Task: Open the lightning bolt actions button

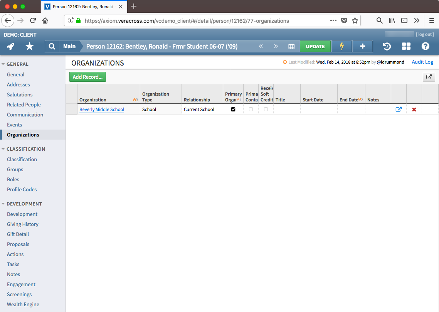Action: pos(341,46)
